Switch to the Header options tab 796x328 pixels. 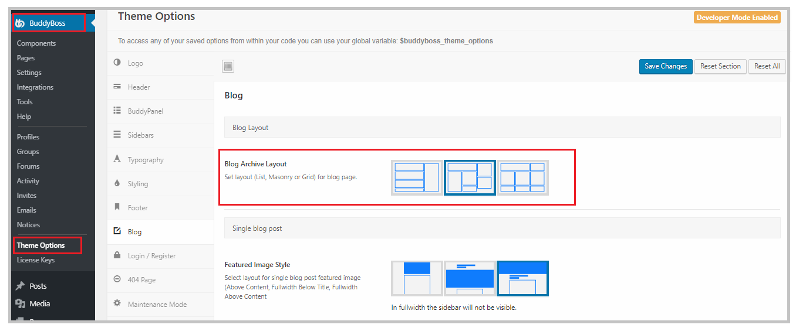coord(160,87)
